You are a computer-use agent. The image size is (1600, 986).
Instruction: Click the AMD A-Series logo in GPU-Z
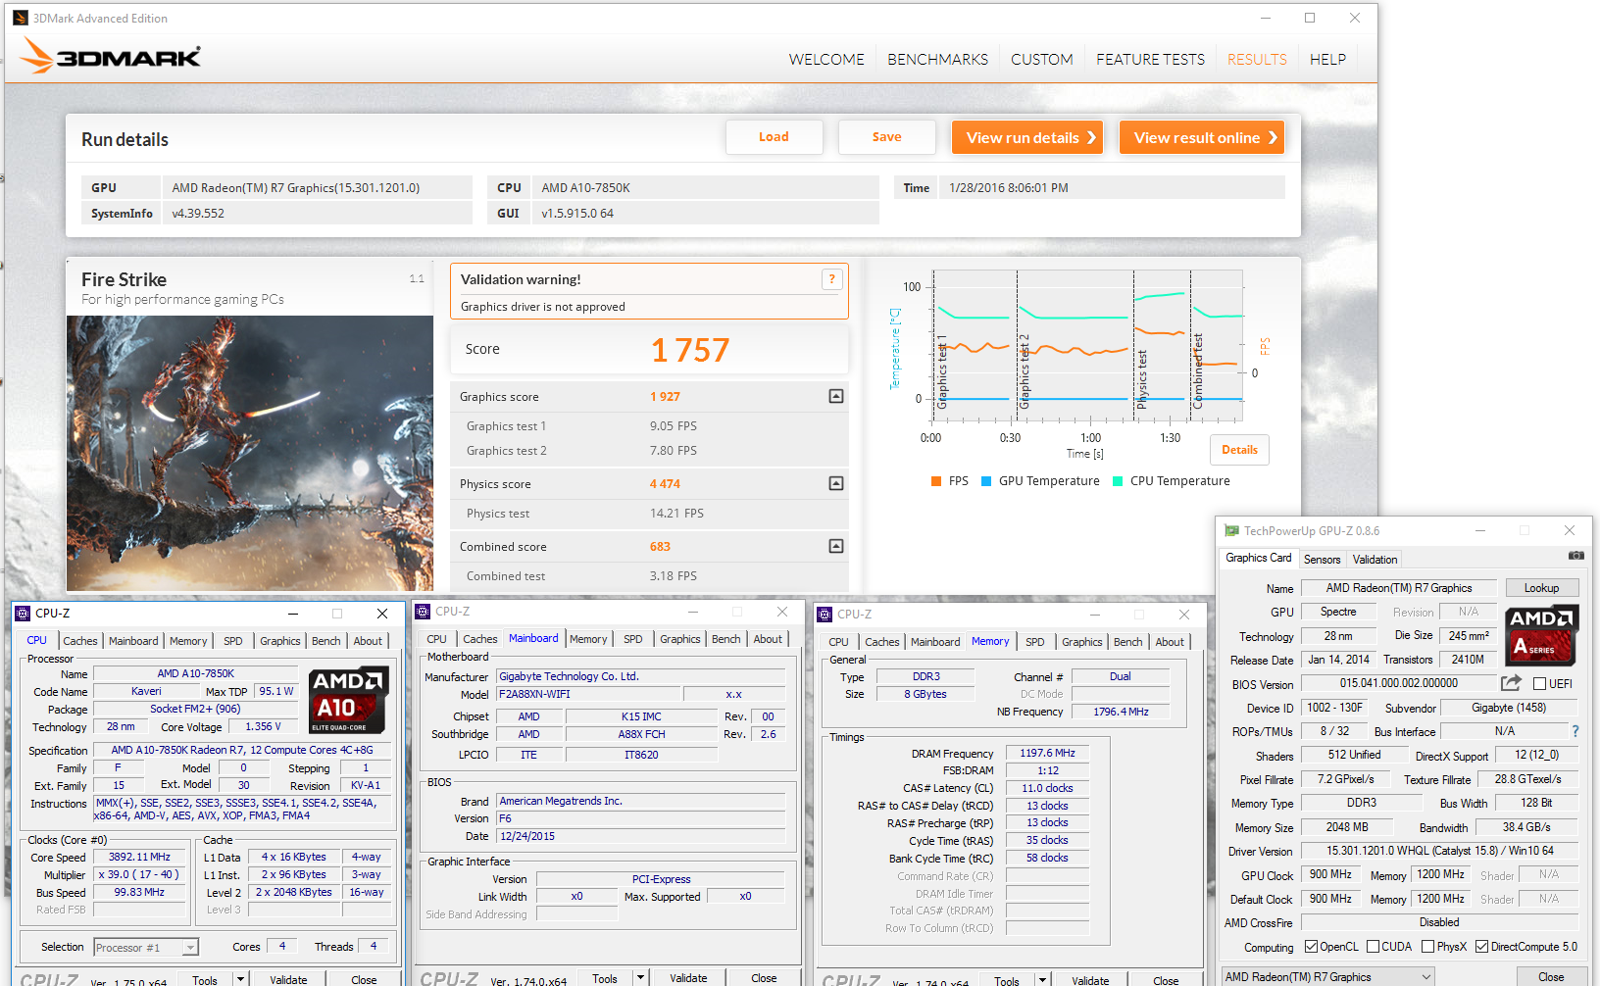pos(1541,635)
